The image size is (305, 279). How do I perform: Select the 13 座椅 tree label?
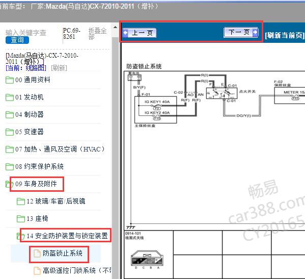[x=37, y=218]
